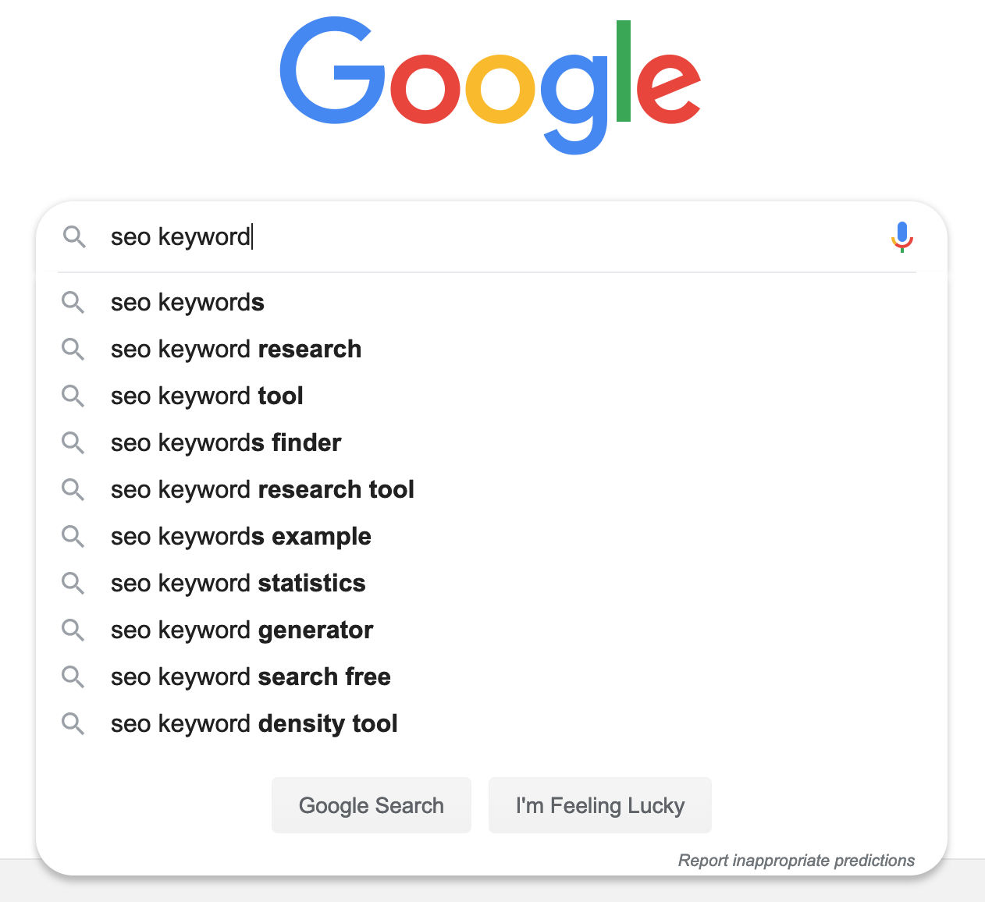Select 'seo keyword generator' suggestion
The height and width of the screenshot is (902, 985).
point(242,630)
